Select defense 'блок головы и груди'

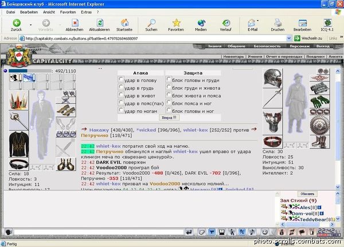tap(169, 79)
